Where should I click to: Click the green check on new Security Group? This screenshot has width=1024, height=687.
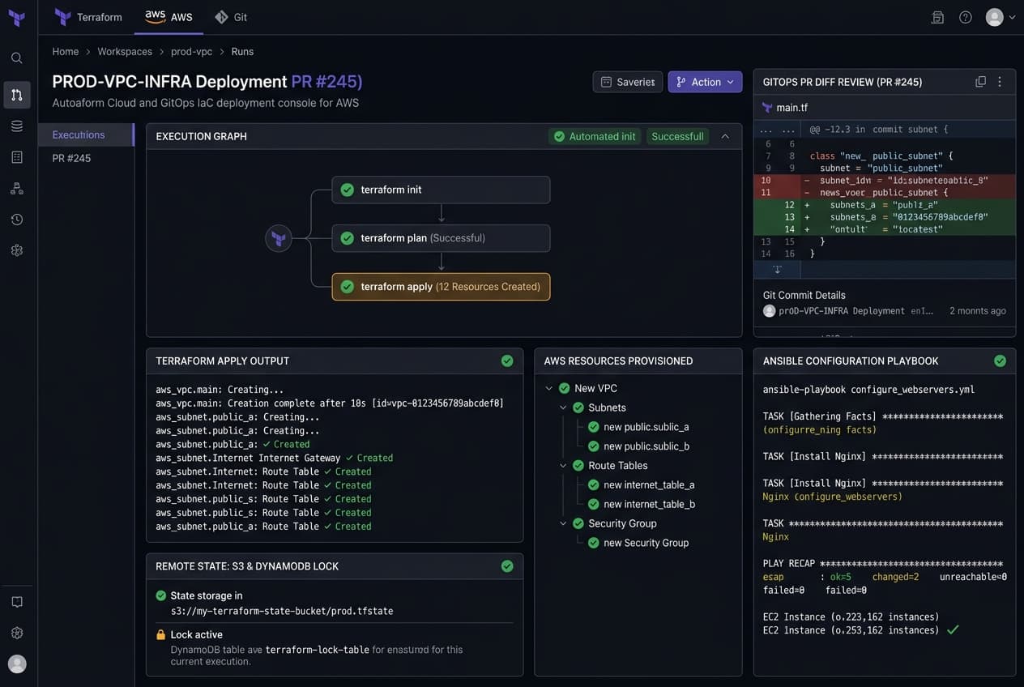click(x=594, y=543)
